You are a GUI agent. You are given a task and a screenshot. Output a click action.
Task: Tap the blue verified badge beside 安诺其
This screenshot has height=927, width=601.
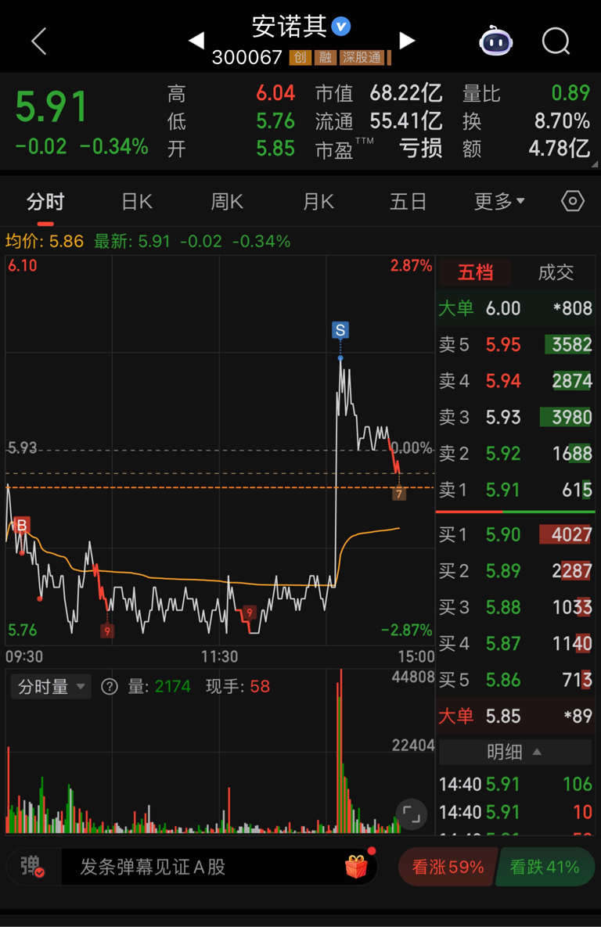point(341,26)
